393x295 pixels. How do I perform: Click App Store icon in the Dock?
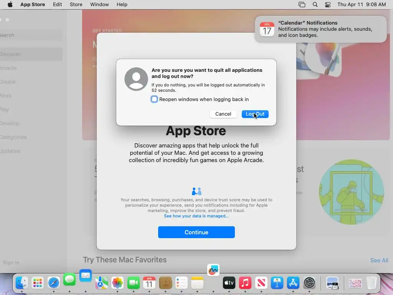[x=293, y=283]
